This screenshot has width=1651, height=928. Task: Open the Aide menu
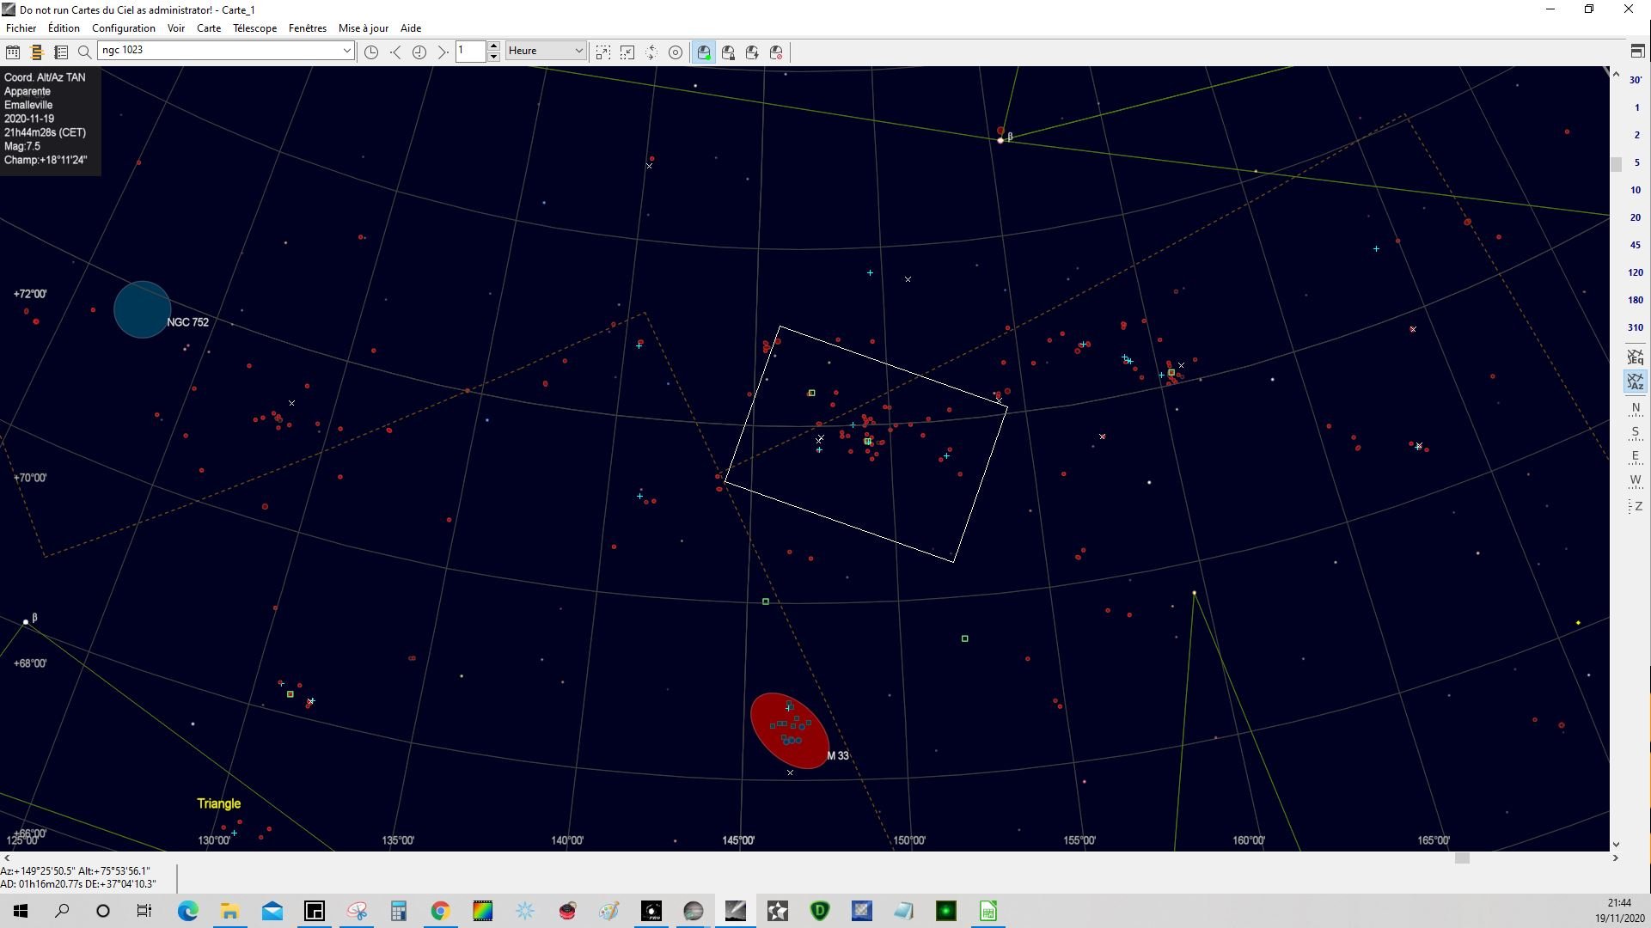(x=411, y=28)
